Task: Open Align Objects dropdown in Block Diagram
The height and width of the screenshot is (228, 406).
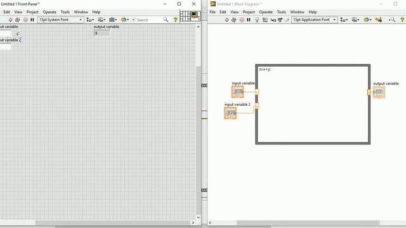Action: [344, 20]
